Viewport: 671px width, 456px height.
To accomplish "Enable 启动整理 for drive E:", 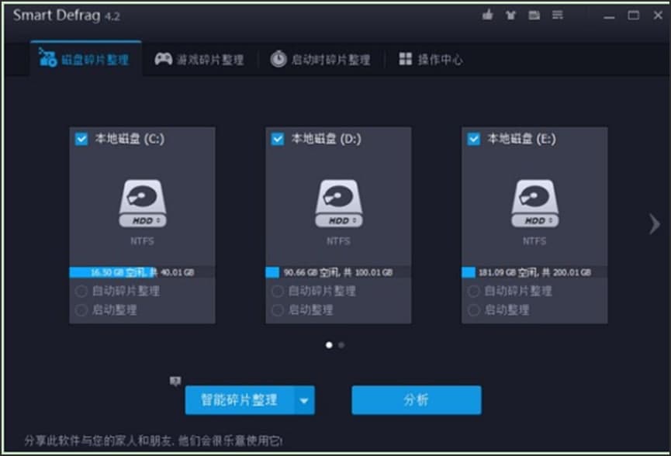I will click(473, 310).
